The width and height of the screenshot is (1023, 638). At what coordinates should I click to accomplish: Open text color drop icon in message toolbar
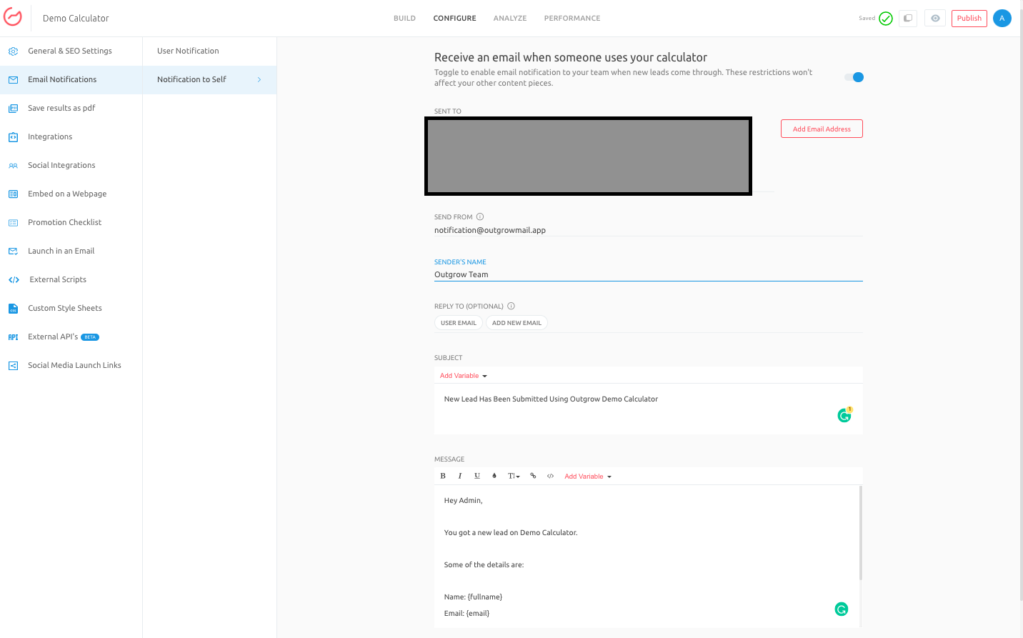tap(494, 476)
